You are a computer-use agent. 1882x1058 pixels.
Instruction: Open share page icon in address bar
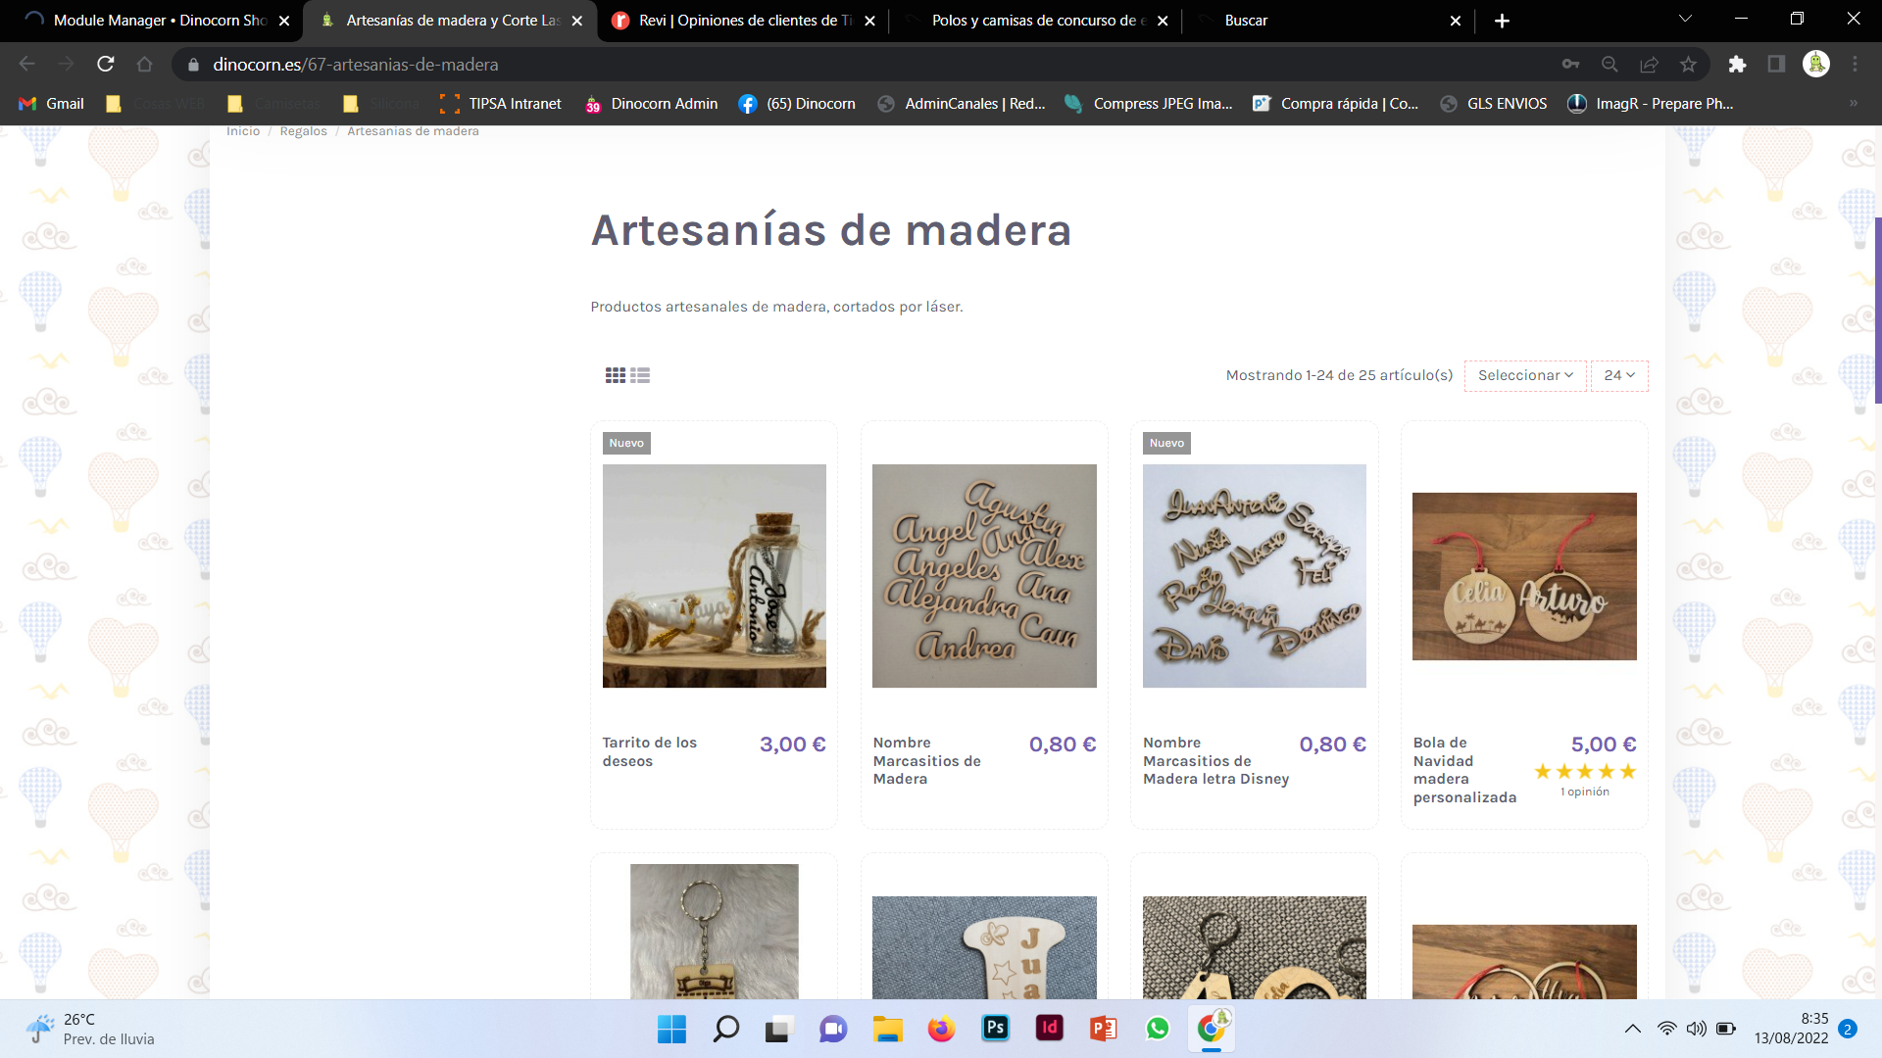(x=1649, y=65)
